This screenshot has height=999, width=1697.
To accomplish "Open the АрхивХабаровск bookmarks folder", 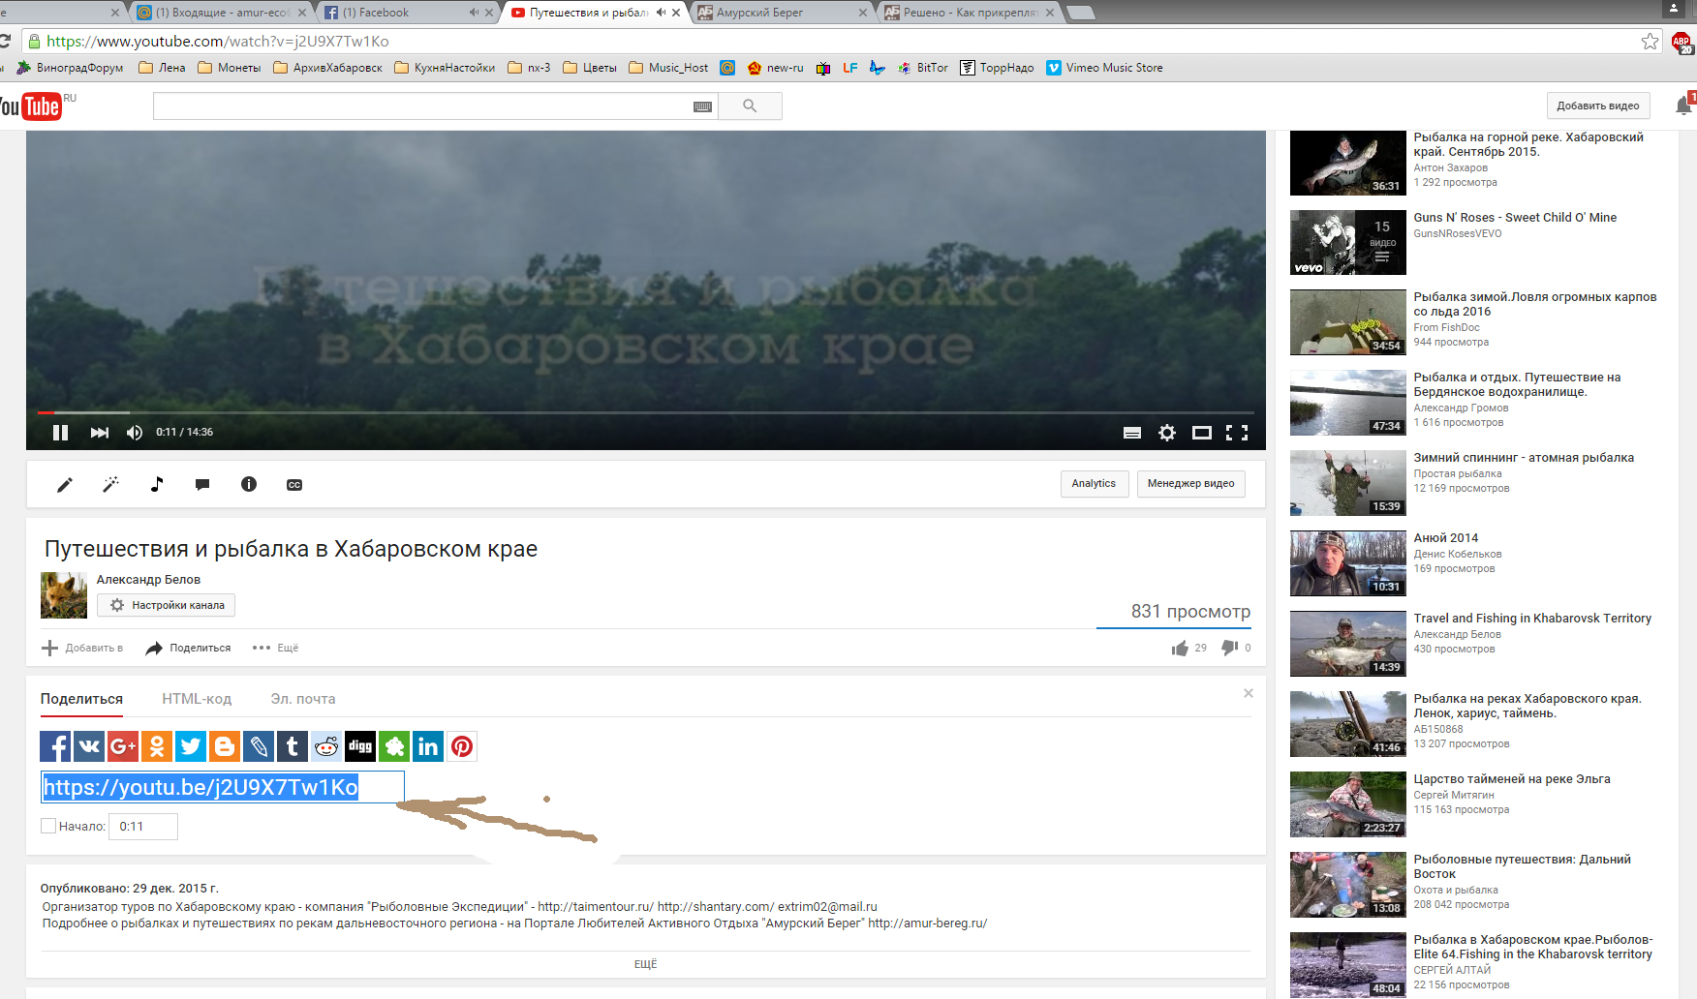I will click(327, 68).
